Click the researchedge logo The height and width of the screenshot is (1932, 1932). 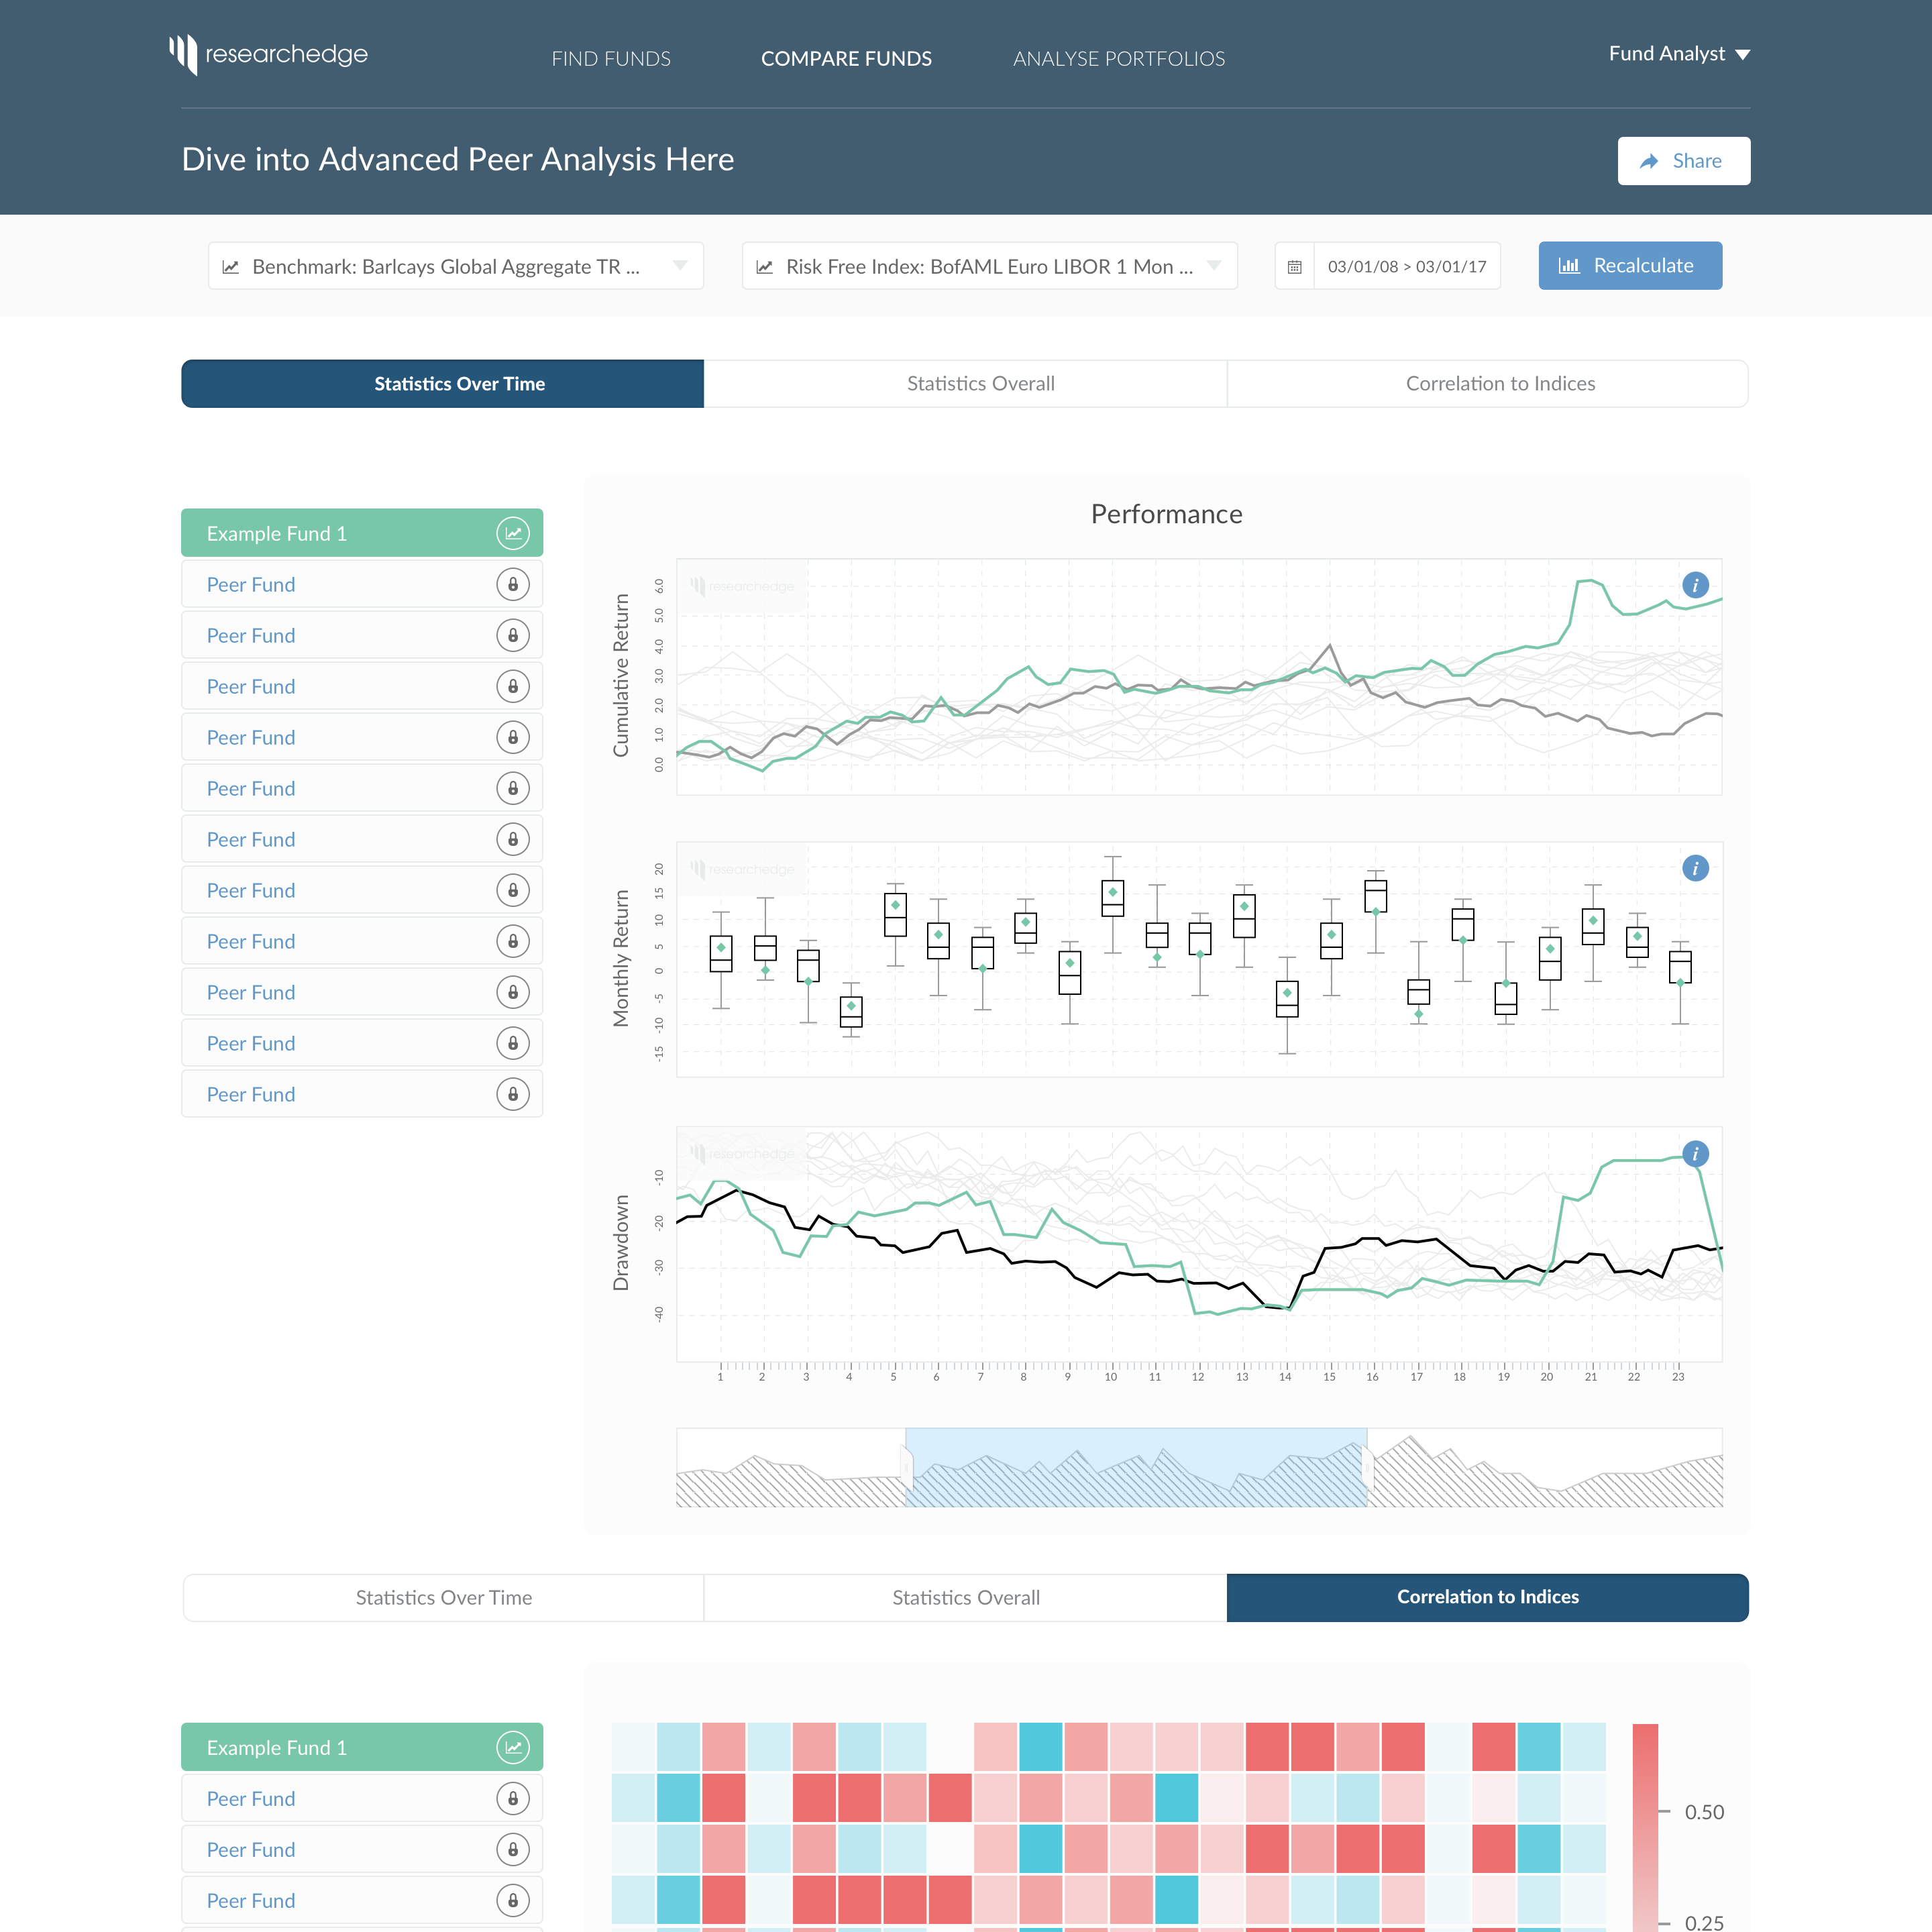pyautogui.click(x=268, y=54)
